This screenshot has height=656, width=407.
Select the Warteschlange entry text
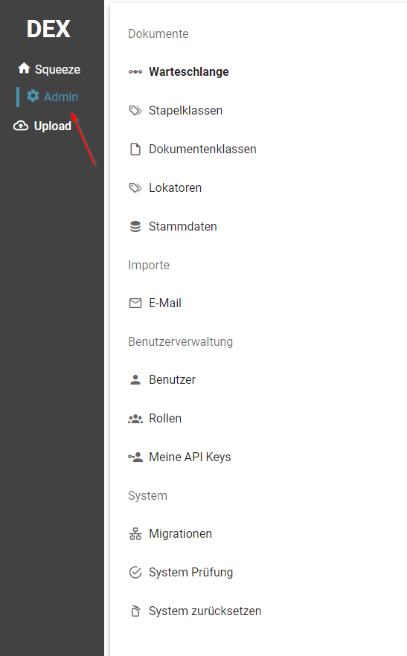(189, 72)
